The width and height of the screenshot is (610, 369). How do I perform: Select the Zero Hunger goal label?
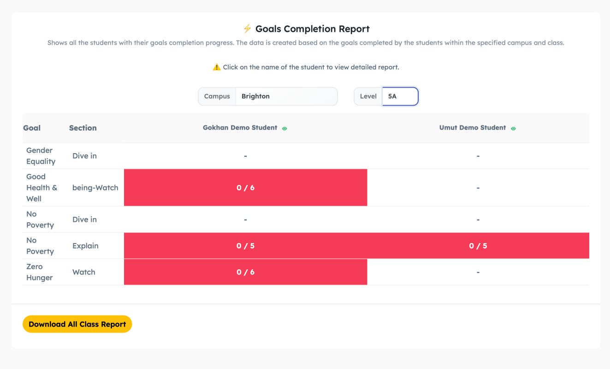(x=40, y=272)
